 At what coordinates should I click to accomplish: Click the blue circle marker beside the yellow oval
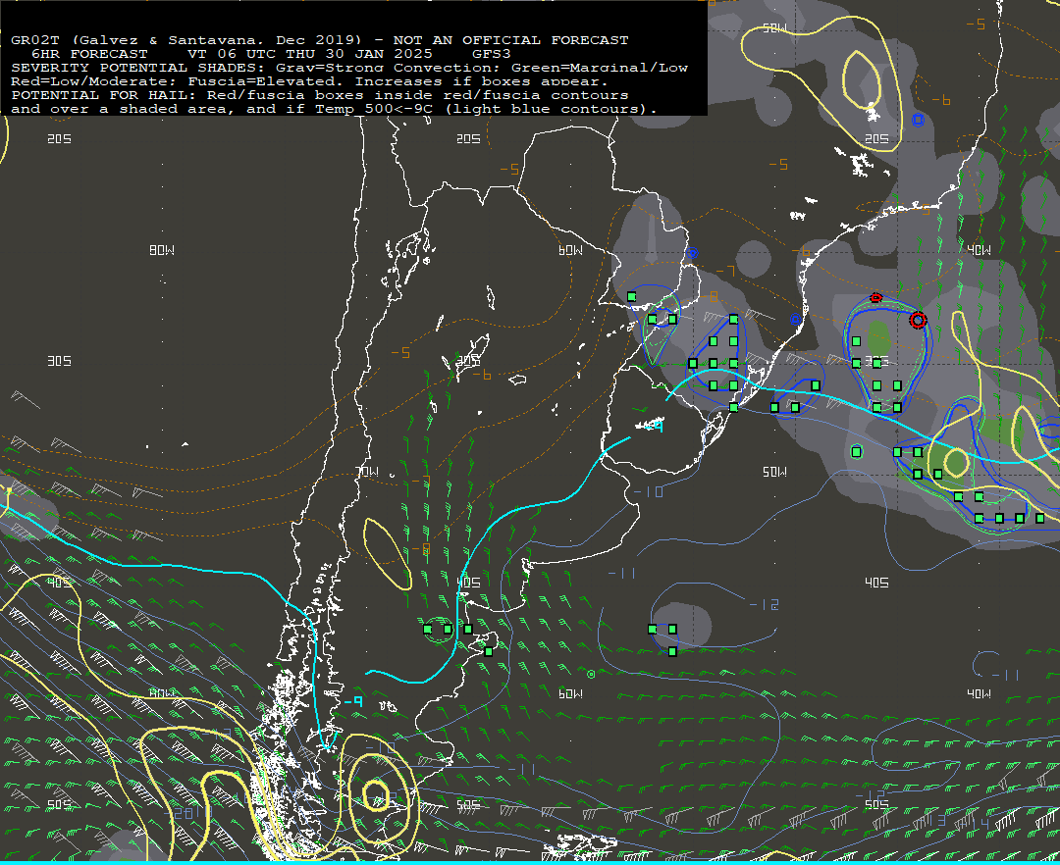(x=918, y=121)
